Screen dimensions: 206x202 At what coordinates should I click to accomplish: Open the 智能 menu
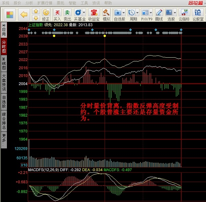[72, 3]
